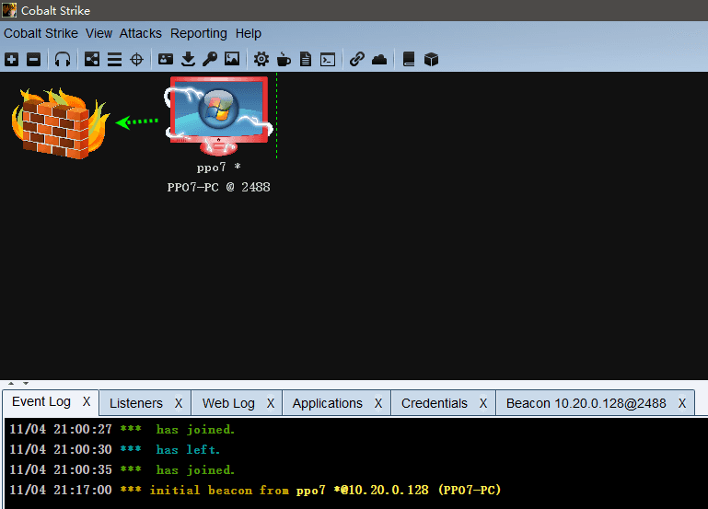The width and height of the screenshot is (708, 509).
Task: Click the 21:00:35 'has joined.' log entry
Action: (122, 469)
